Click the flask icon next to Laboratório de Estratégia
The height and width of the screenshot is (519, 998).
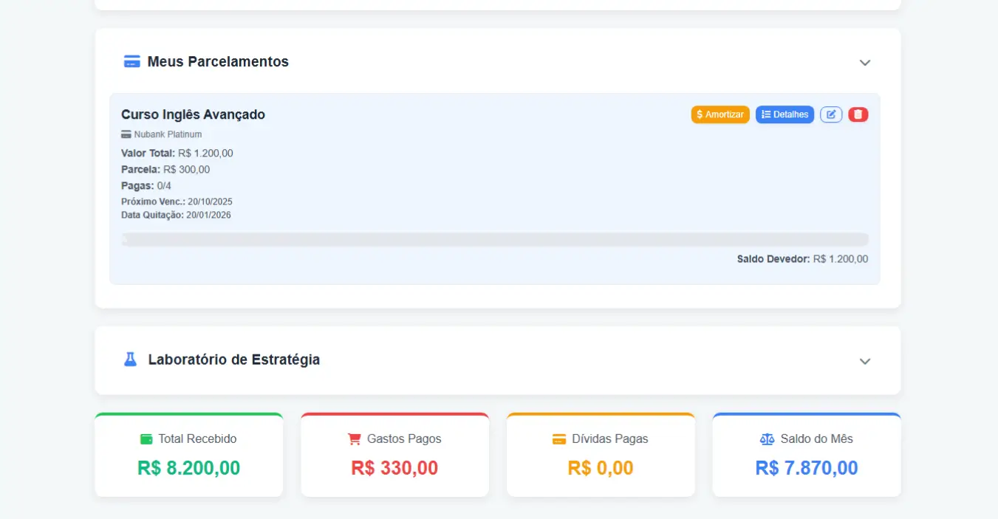[x=130, y=359]
